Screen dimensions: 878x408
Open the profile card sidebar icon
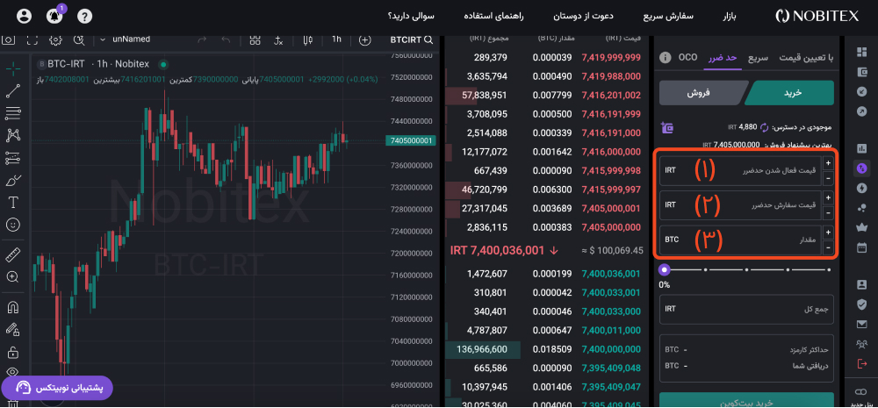coord(861,284)
